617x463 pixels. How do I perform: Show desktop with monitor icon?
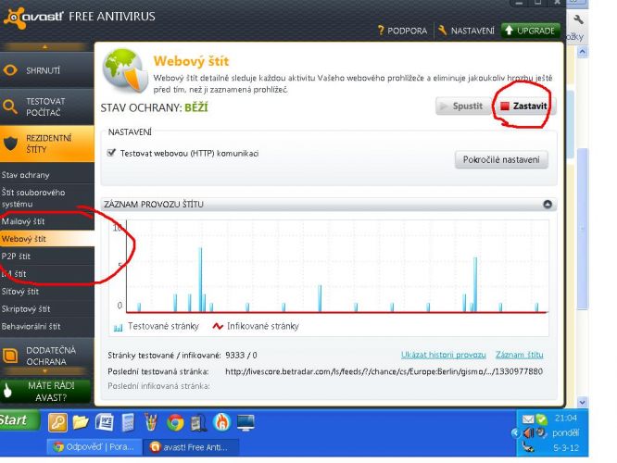(x=246, y=423)
